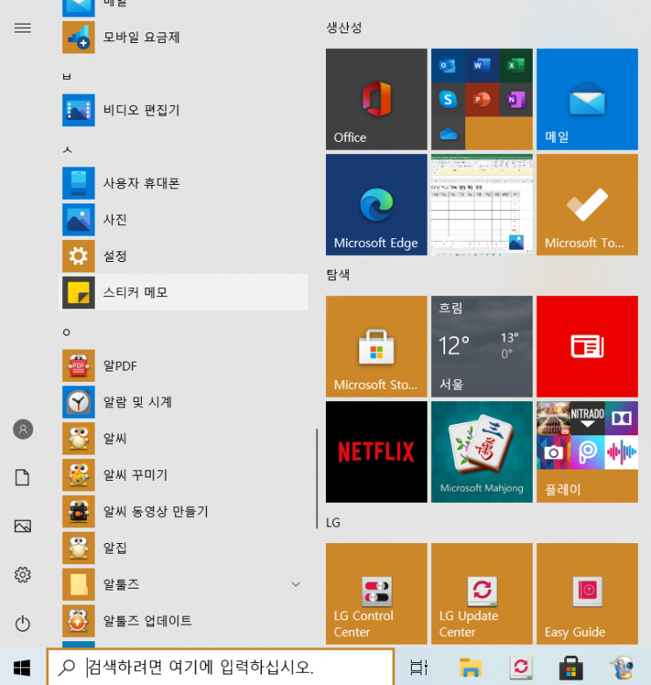Open LG Update Center tile

(x=482, y=594)
